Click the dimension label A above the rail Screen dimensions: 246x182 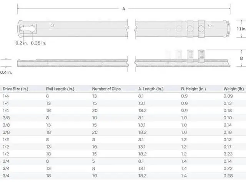[x=123, y=8]
